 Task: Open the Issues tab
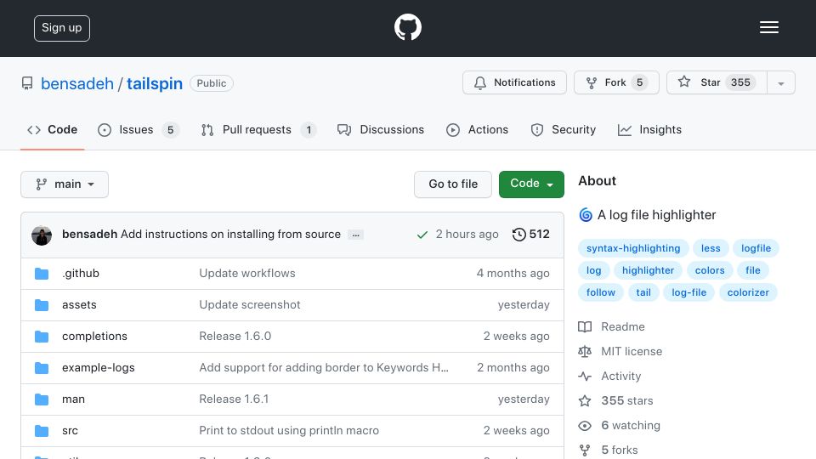coord(139,129)
